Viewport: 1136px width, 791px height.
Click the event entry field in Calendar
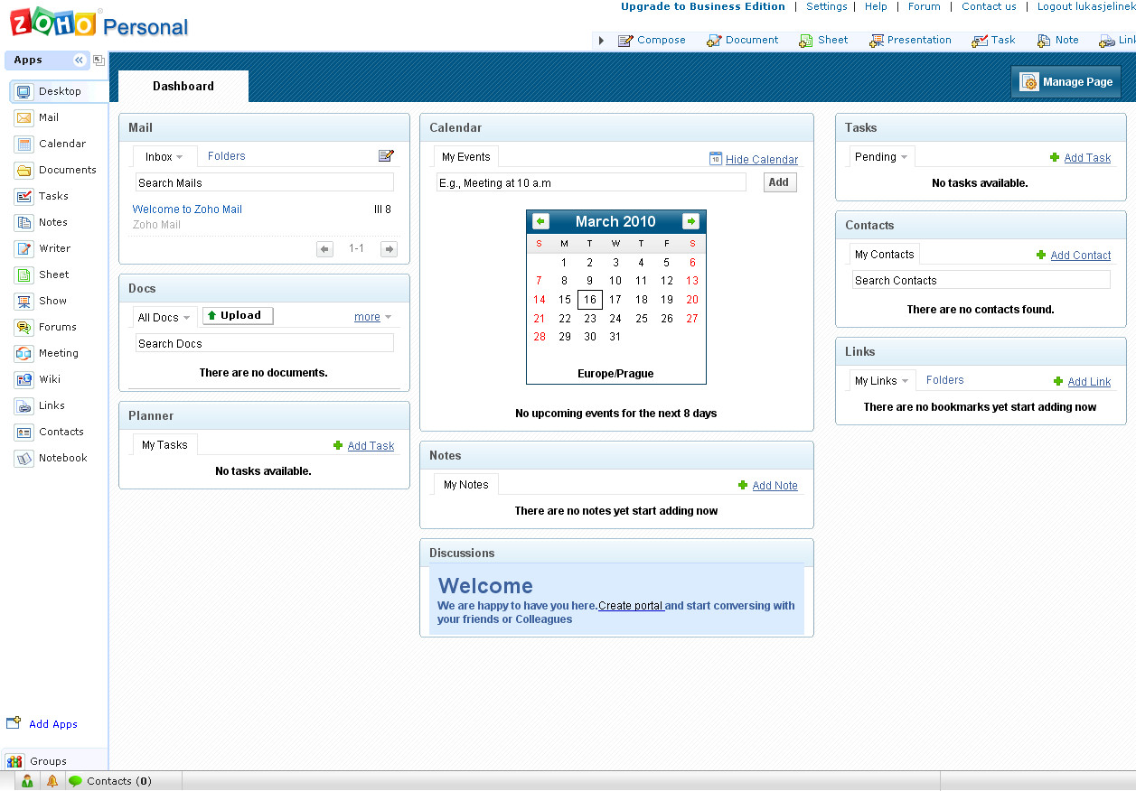coord(591,182)
